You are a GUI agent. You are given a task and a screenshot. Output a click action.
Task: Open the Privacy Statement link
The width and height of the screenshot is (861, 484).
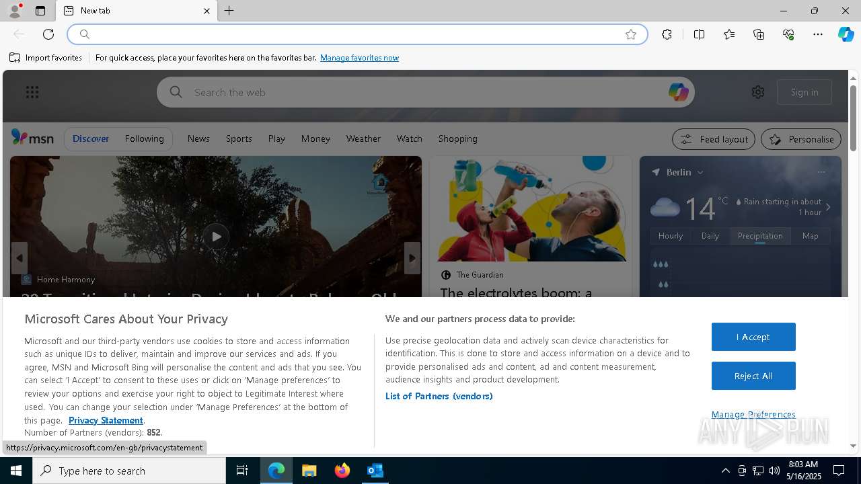[x=106, y=420]
